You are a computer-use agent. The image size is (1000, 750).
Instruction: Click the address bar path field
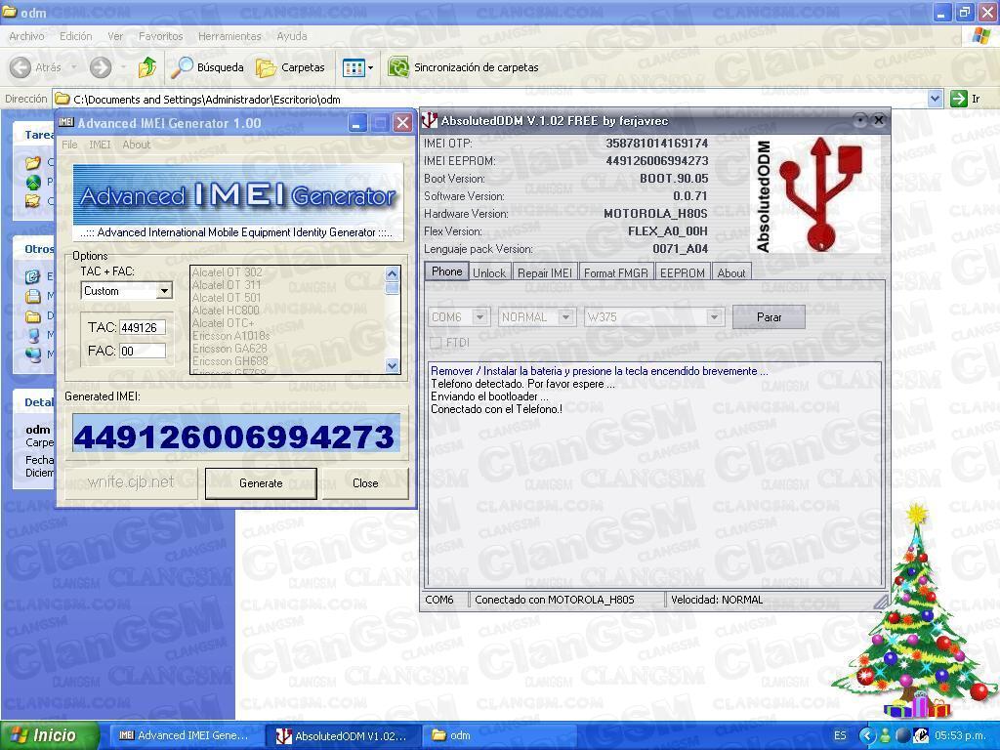coord(491,99)
